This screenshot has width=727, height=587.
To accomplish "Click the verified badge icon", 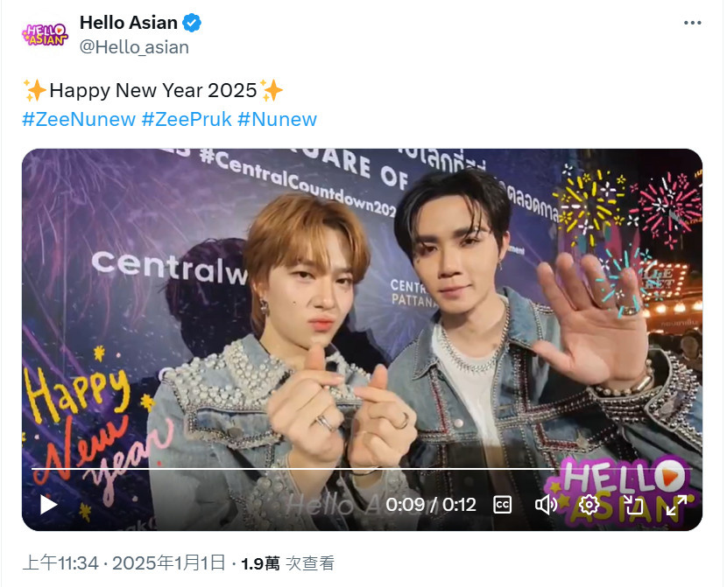I will point(192,23).
